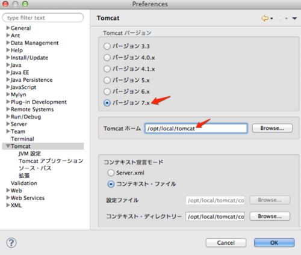Select Tomcat バージョン 6.x radio button

(107, 91)
